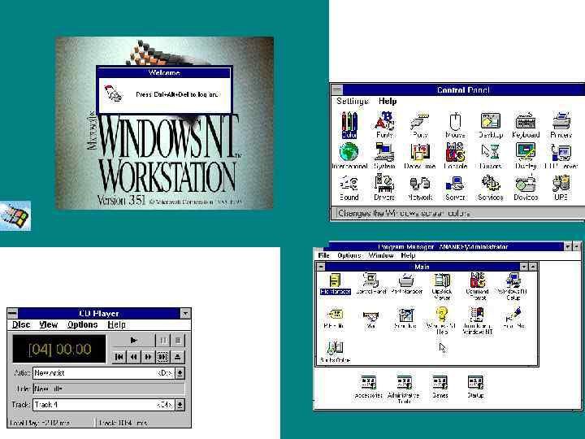The image size is (585, 439).
Task: Click the rewind button in CD Player
Action: [x=133, y=357]
